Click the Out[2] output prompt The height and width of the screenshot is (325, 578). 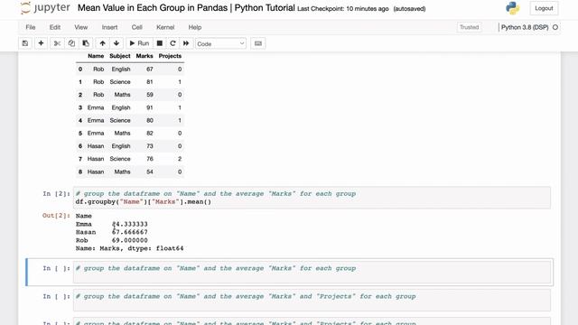[x=56, y=216]
